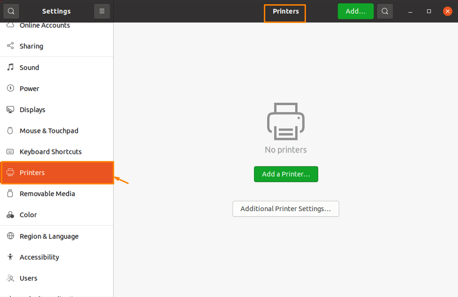Click the Accessibility icon in sidebar
The image size is (458, 297).
click(x=10, y=257)
